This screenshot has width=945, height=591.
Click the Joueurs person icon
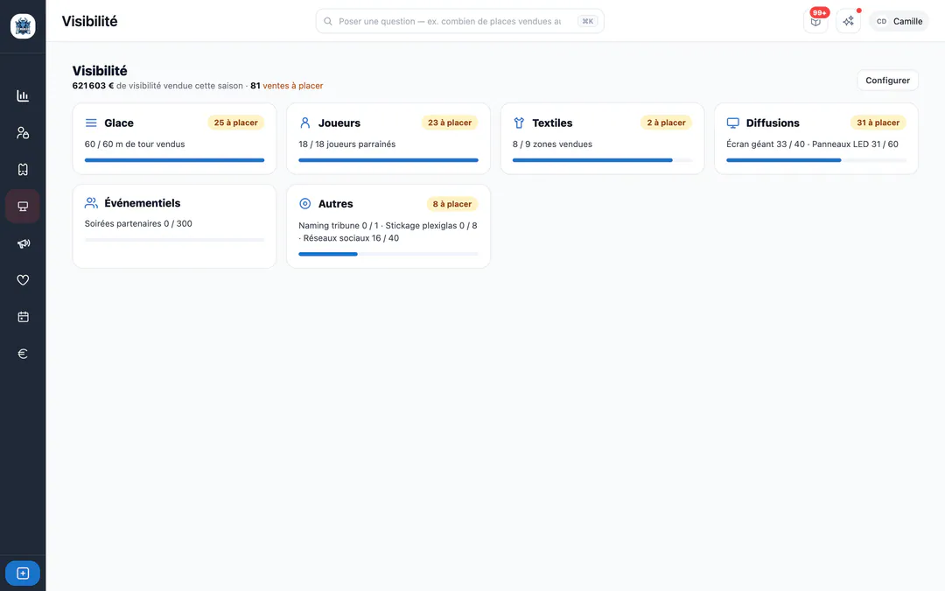point(305,123)
